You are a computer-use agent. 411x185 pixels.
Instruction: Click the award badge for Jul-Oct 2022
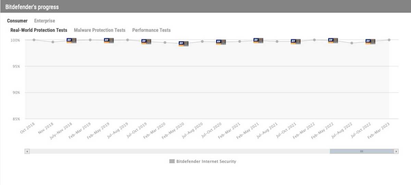370,42
